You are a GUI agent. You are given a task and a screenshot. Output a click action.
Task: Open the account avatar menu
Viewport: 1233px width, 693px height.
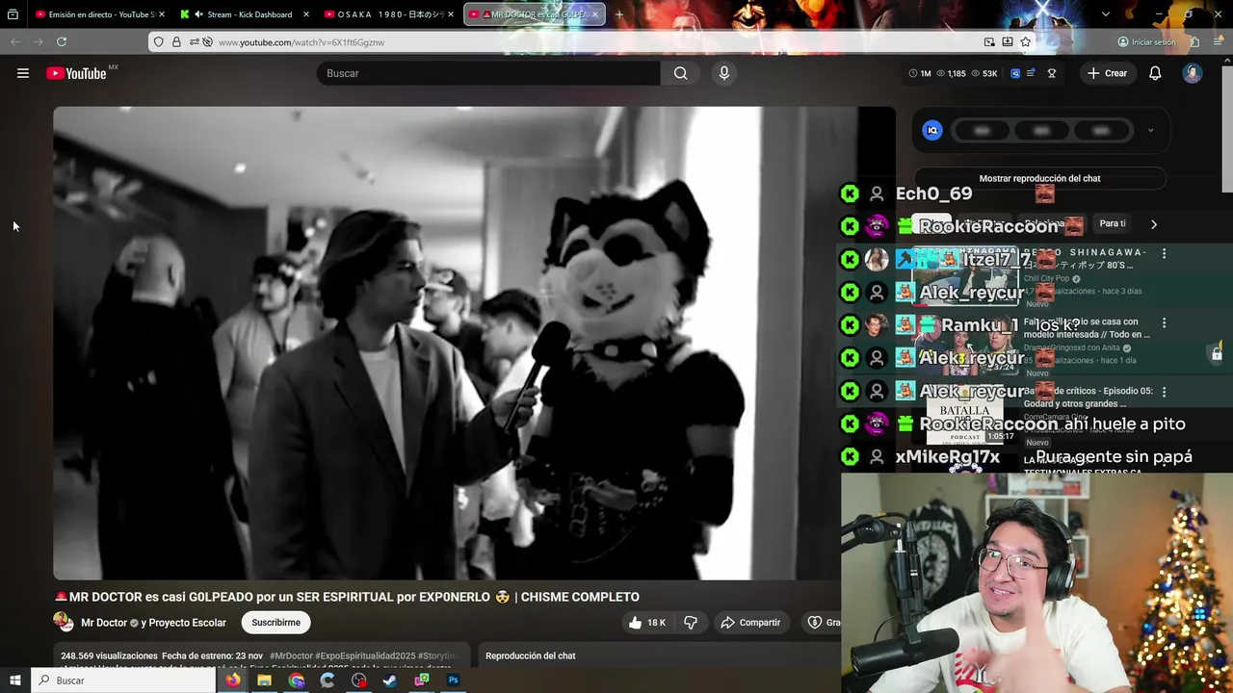coord(1193,73)
